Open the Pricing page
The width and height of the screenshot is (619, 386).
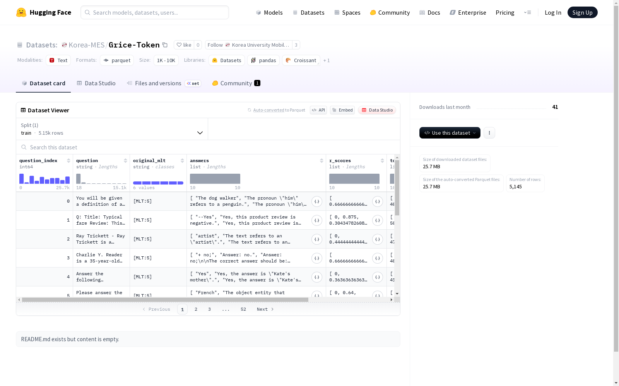[x=505, y=12]
